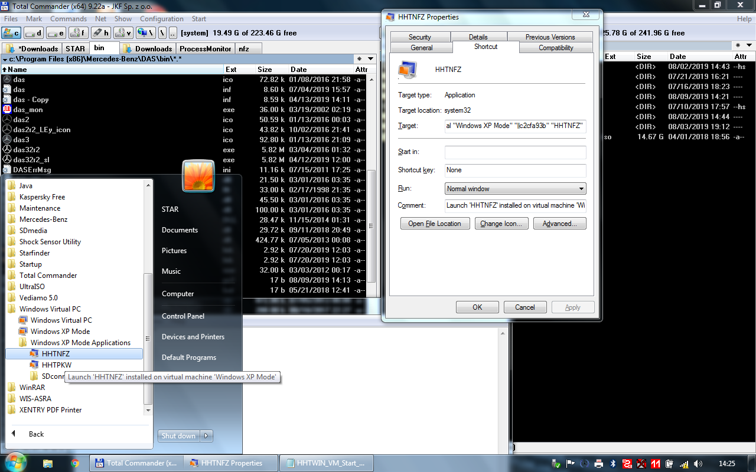
Task: Click OK in HHTNFZ Properties
Action: tap(477, 307)
